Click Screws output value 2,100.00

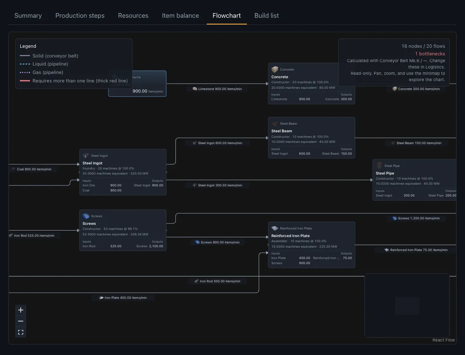pyautogui.click(x=156, y=246)
